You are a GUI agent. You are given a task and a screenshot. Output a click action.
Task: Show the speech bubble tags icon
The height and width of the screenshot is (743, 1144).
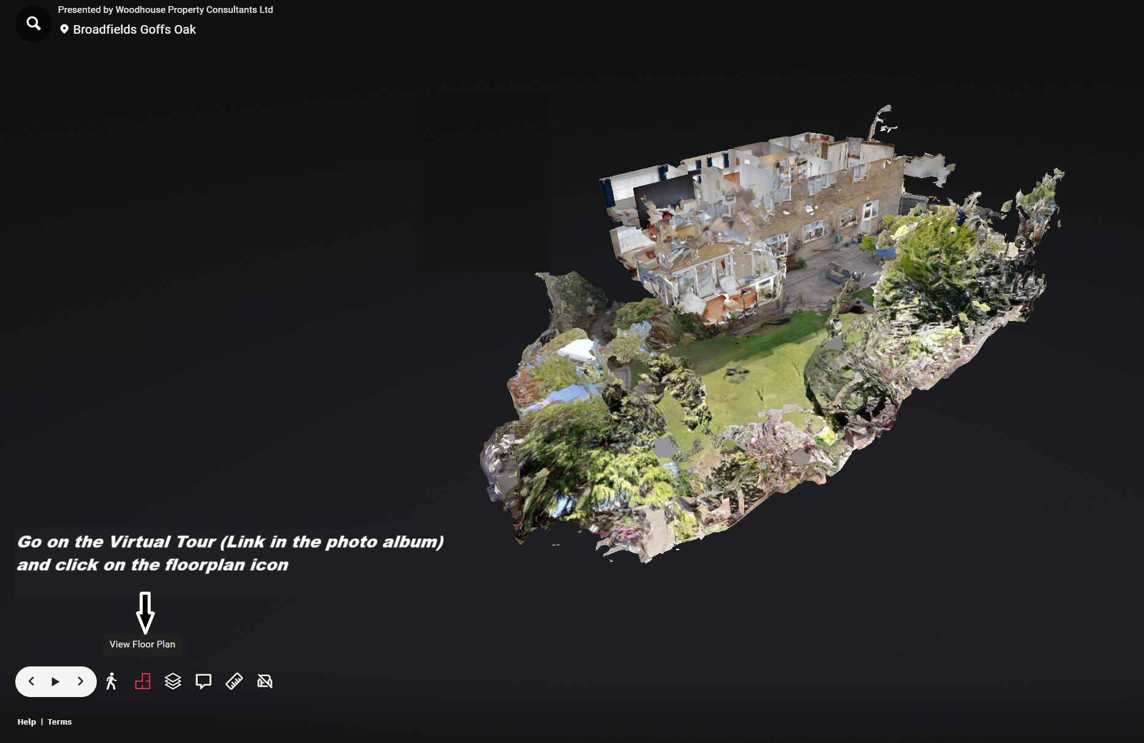(203, 681)
